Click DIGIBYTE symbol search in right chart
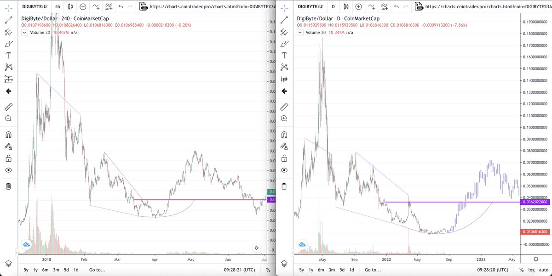The image size is (552, 276). [310, 7]
